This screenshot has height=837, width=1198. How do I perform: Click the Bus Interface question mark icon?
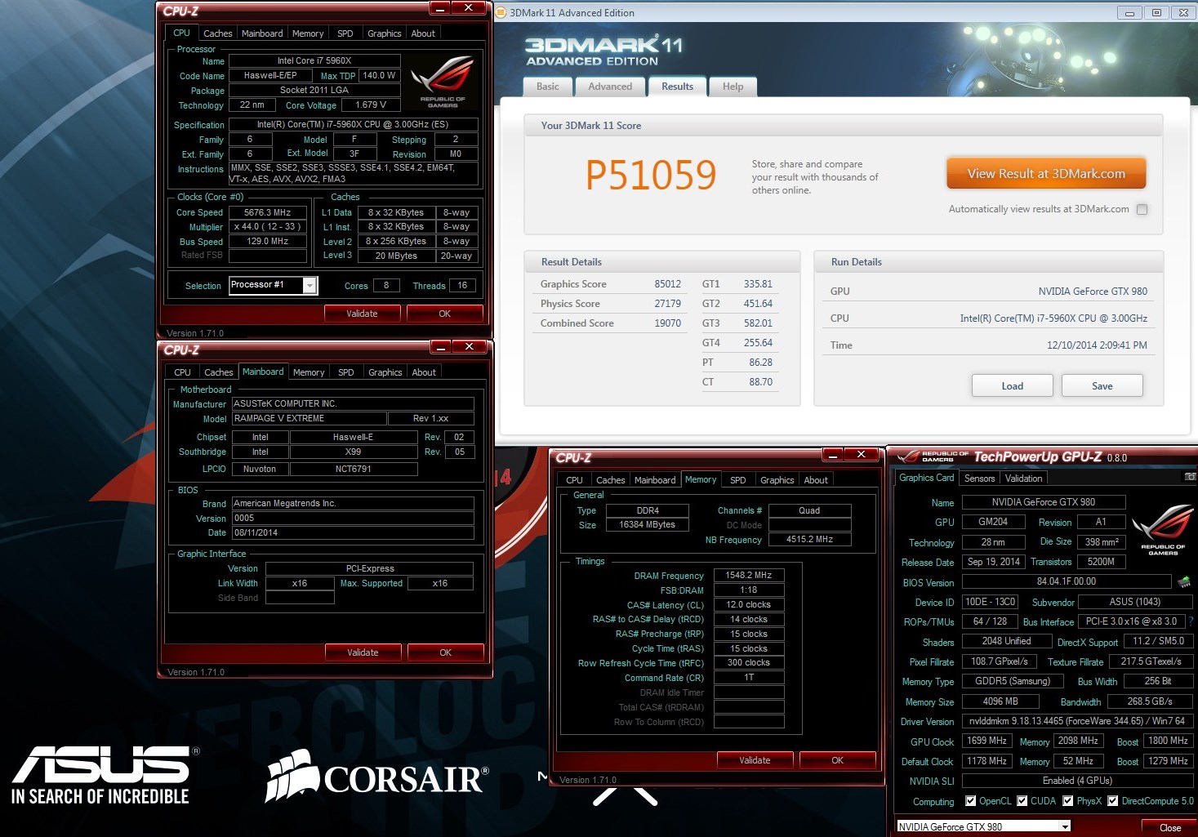1191,621
